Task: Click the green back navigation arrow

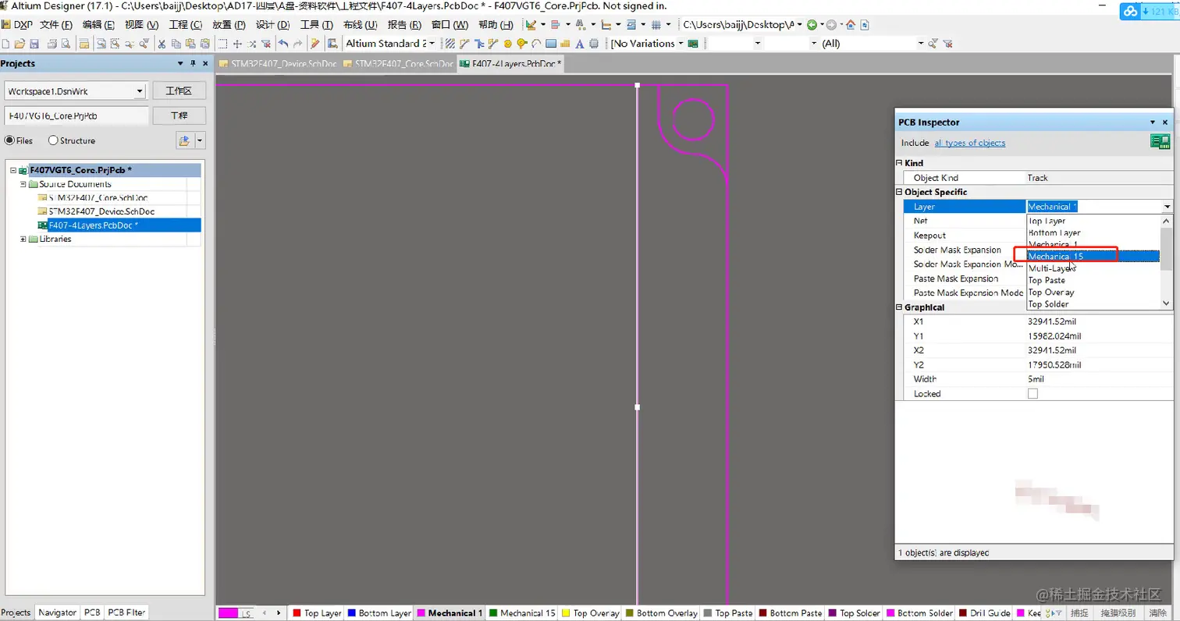Action: coord(813,25)
